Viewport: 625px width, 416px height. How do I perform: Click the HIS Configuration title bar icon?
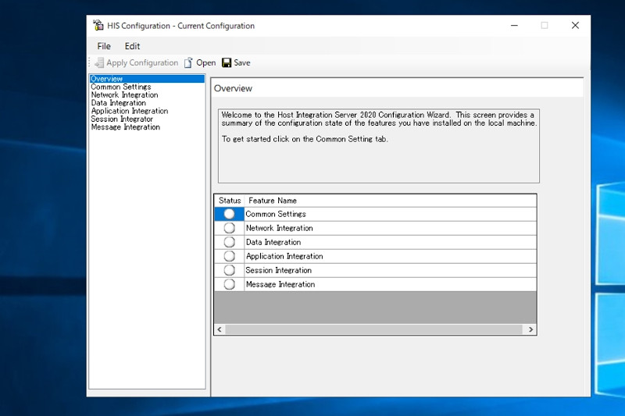98,26
